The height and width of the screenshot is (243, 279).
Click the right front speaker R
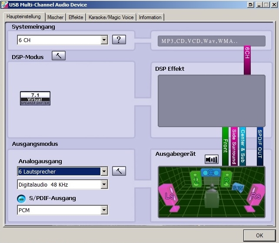(x=226, y=179)
